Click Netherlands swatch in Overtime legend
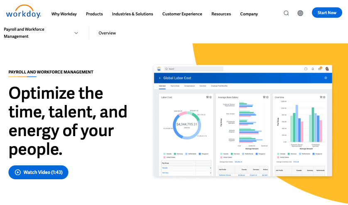 pos(300,154)
